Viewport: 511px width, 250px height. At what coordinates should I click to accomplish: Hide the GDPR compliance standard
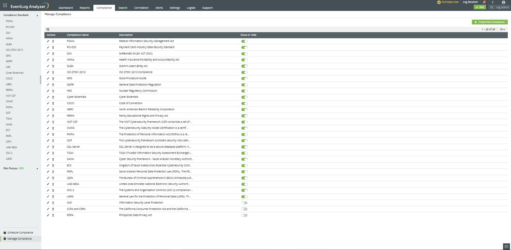point(244,85)
